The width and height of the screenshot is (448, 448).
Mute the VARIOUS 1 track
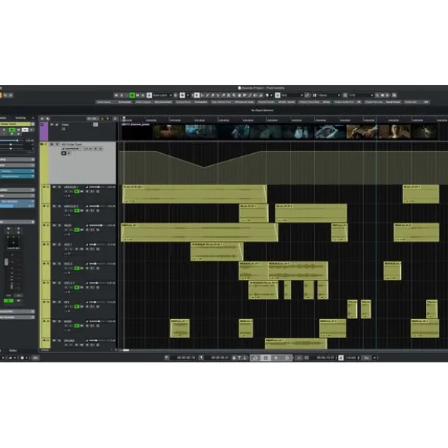coord(54,187)
